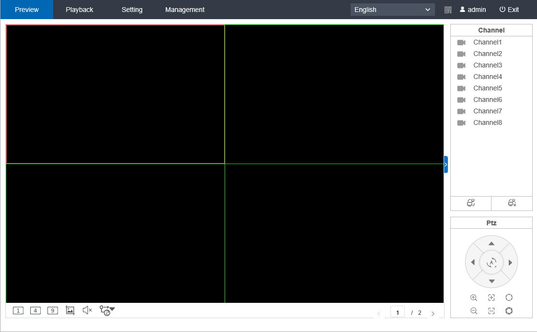The image size is (537, 332).
Task: Toggle the muted speaker audio icon
Action: (87, 310)
